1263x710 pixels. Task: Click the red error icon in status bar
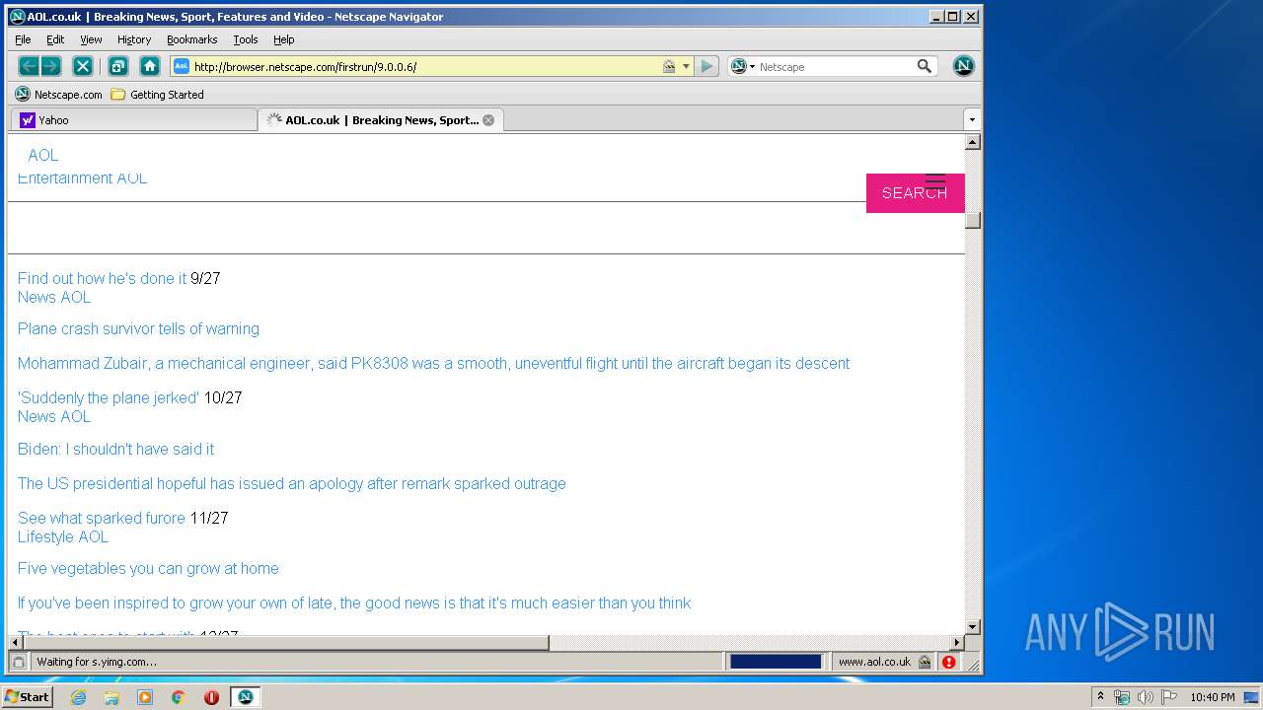click(948, 662)
